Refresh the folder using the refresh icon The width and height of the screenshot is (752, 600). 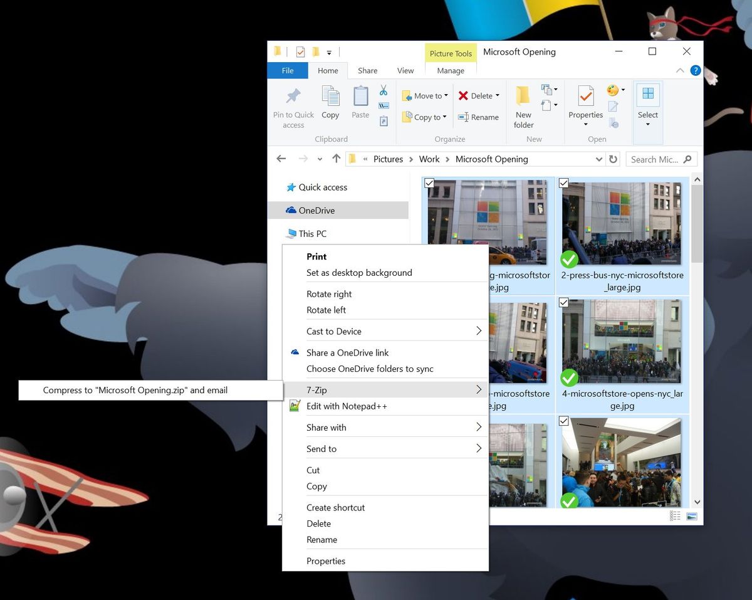(x=614, y=159)
